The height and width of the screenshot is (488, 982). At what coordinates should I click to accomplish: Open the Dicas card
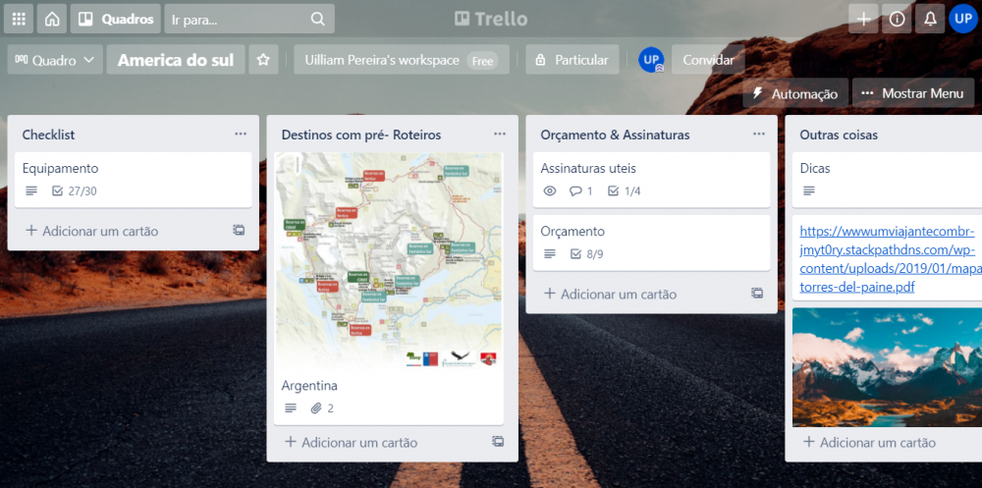(x=887, y=179)
